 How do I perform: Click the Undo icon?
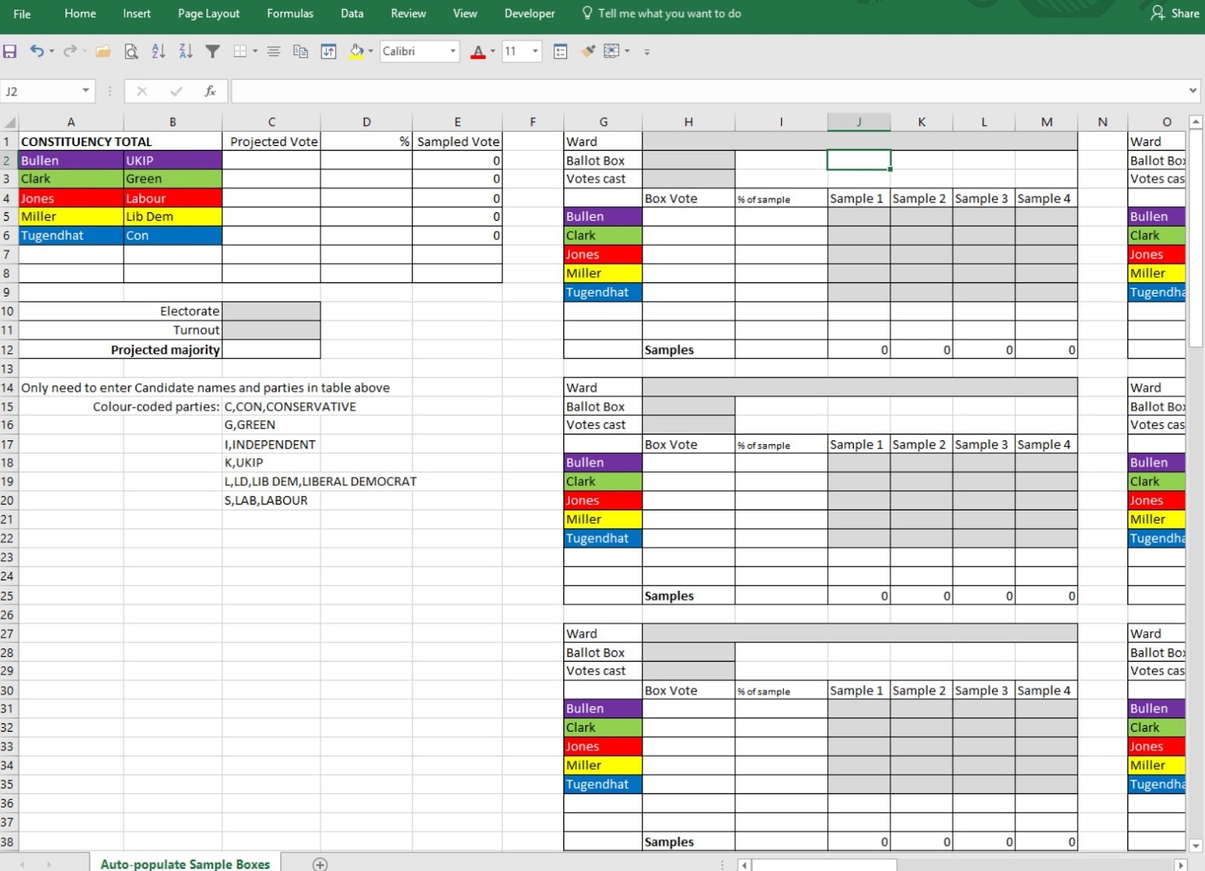click(x=36, y=51)
